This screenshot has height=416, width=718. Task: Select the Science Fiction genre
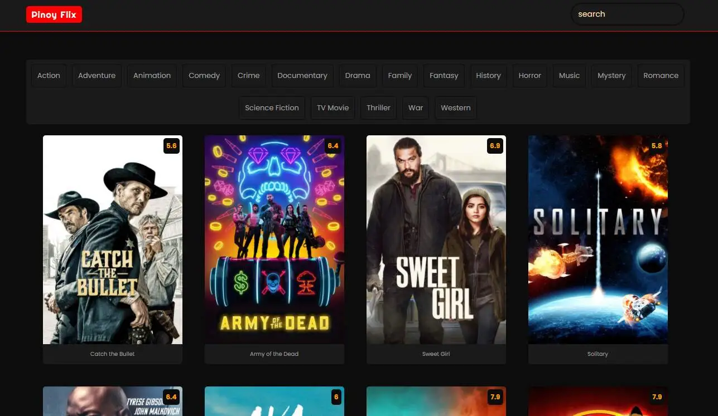(x=272, y=108)
